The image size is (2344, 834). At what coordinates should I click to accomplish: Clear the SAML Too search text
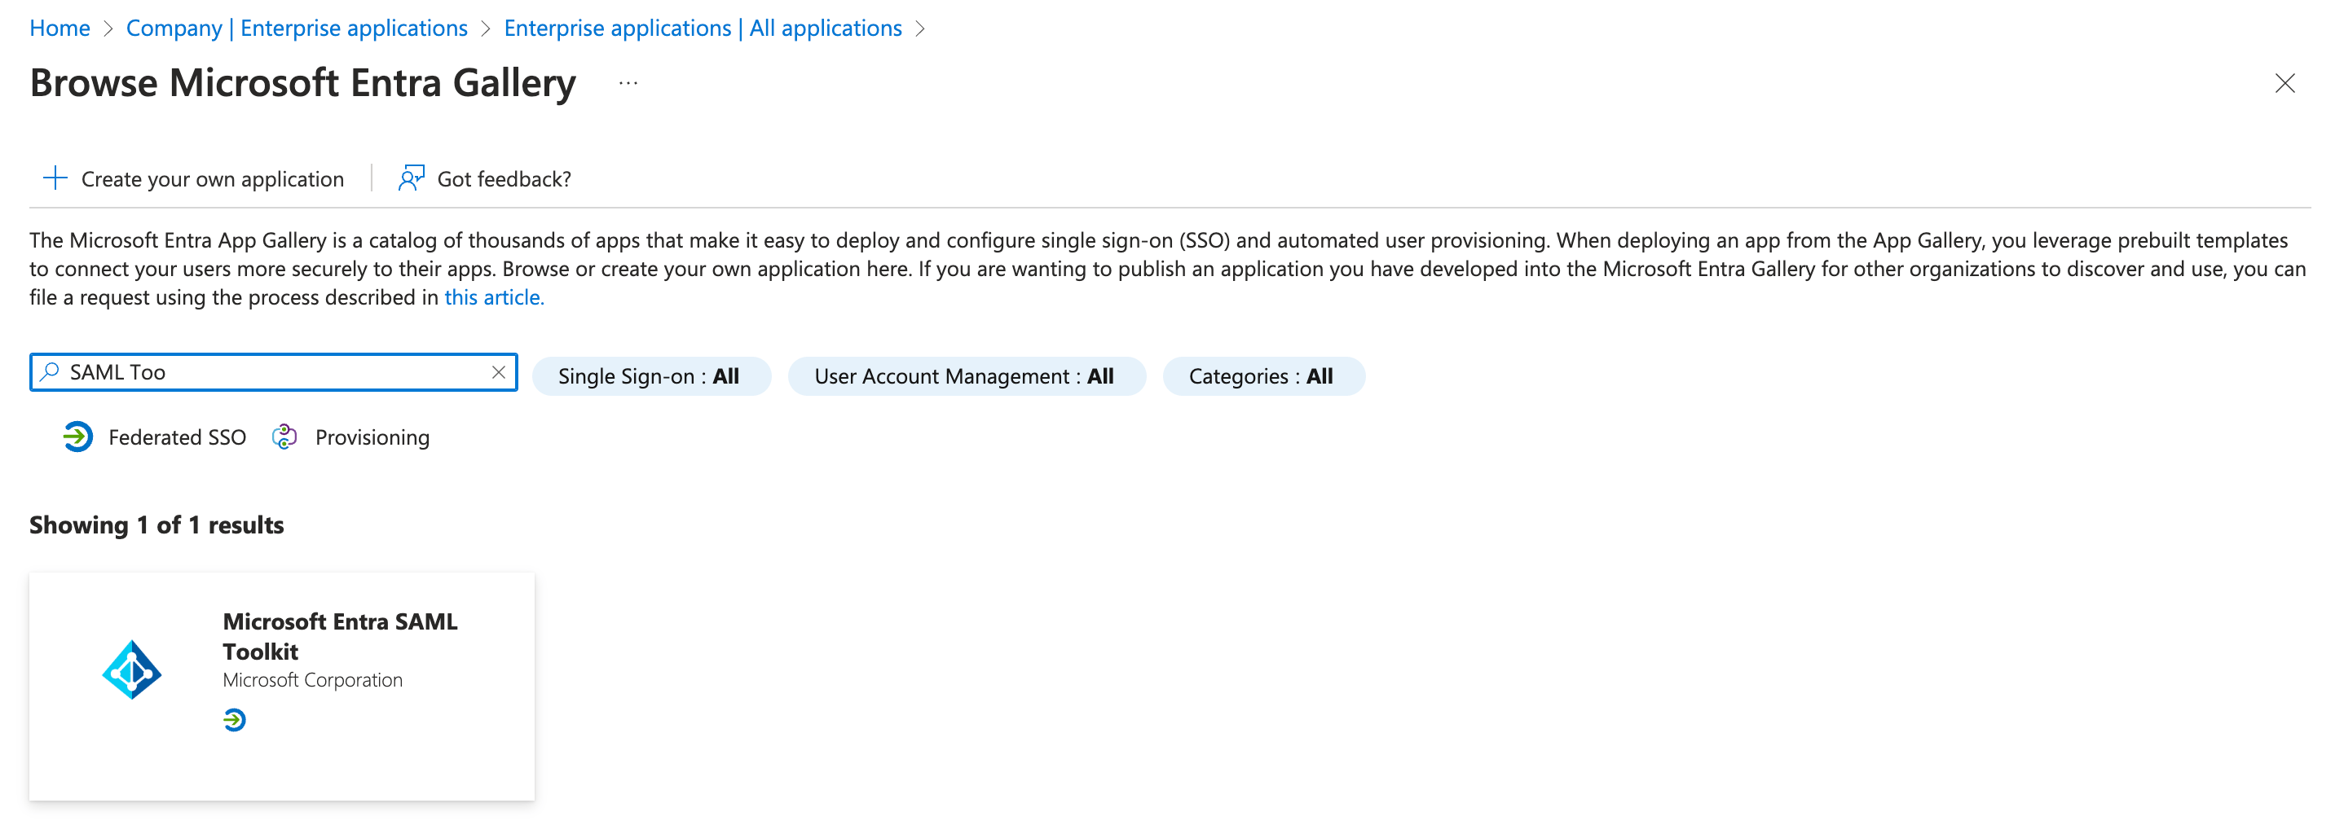pos(498,372)
